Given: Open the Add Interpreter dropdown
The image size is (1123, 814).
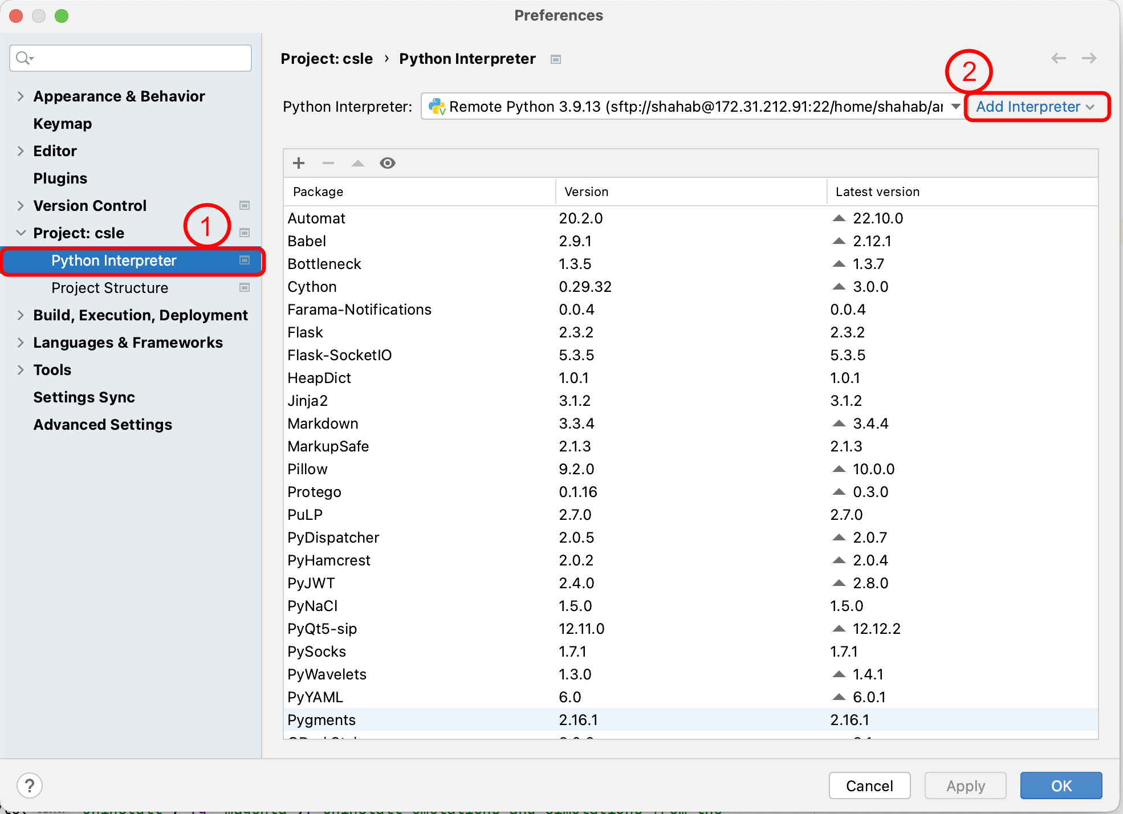Looking at the screenshot, I should (1035, 107).
